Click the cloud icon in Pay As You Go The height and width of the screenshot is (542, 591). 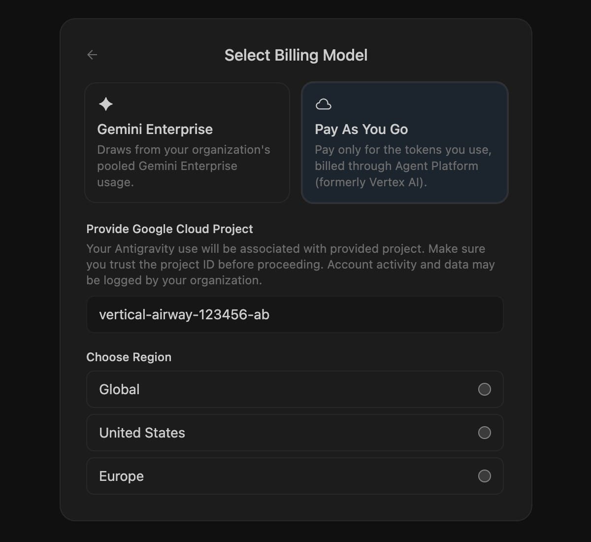(x=323, y=104)
